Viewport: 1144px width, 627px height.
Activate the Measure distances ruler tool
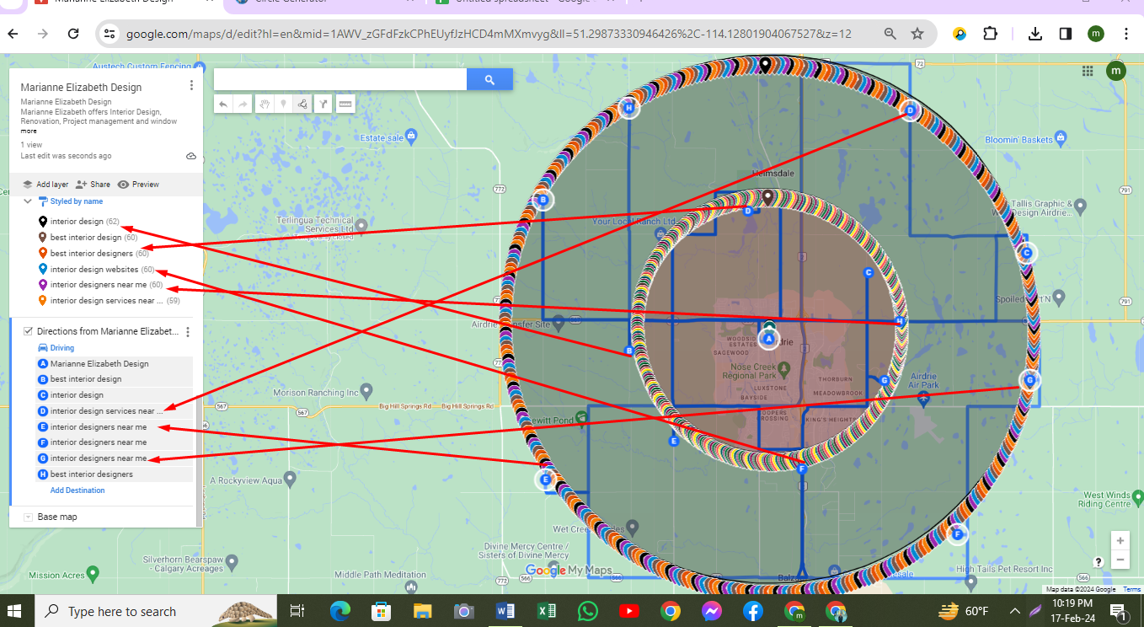tap(344, 104)
